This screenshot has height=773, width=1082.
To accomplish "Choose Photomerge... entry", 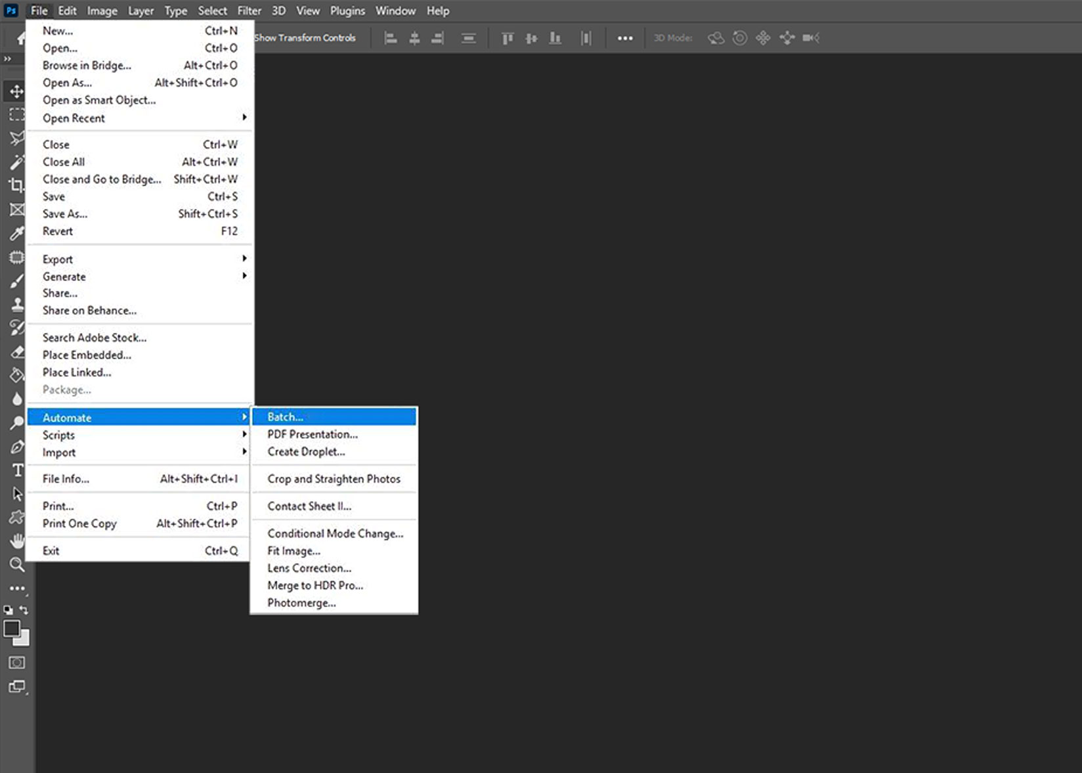I will pos(334,603).
